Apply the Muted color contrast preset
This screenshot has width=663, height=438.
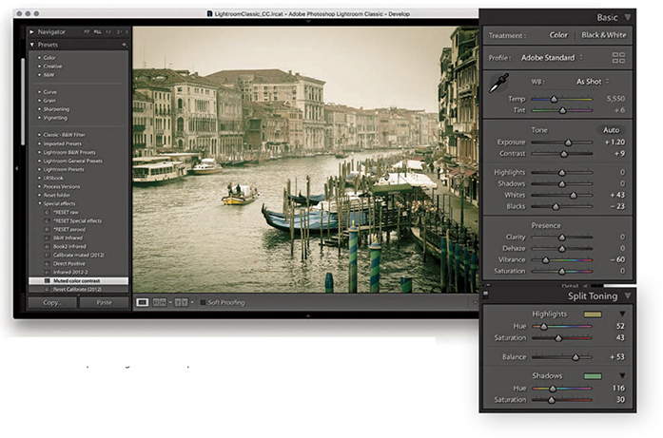click(x=76, y=281)
